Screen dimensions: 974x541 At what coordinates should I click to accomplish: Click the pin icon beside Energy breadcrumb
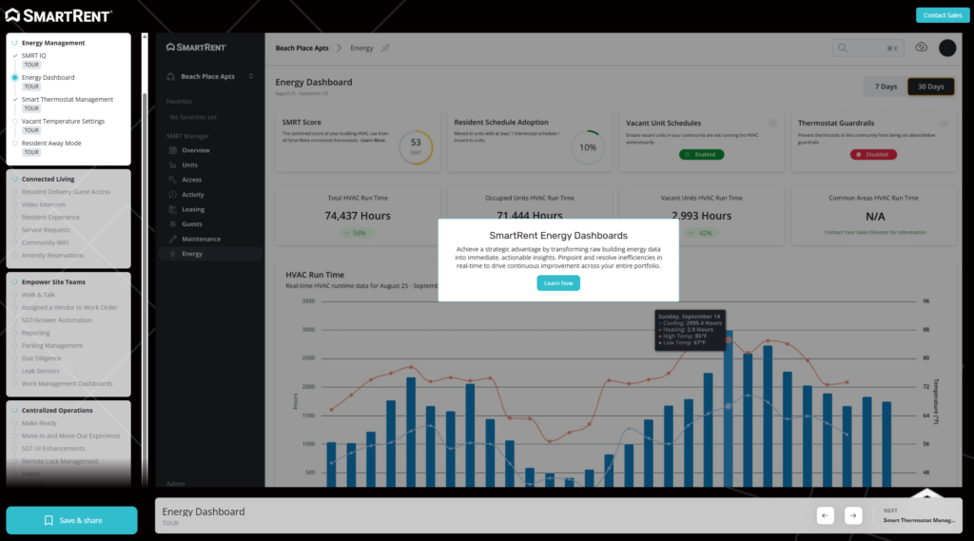(x=385, y=48)
